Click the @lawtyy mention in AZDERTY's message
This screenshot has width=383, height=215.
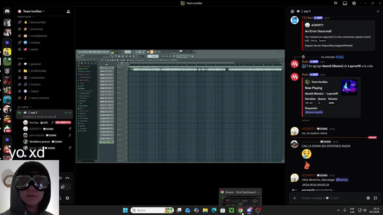point(342,180)
